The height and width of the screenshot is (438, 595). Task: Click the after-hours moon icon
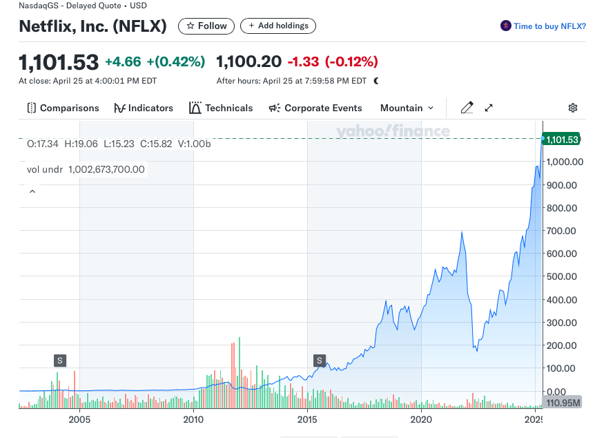[376, 81]
